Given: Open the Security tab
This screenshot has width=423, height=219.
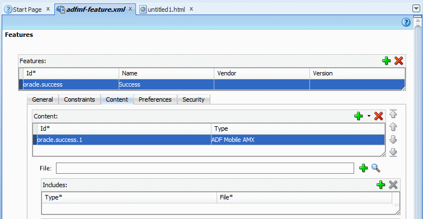Looking at the screenshot, I should 194,99.
